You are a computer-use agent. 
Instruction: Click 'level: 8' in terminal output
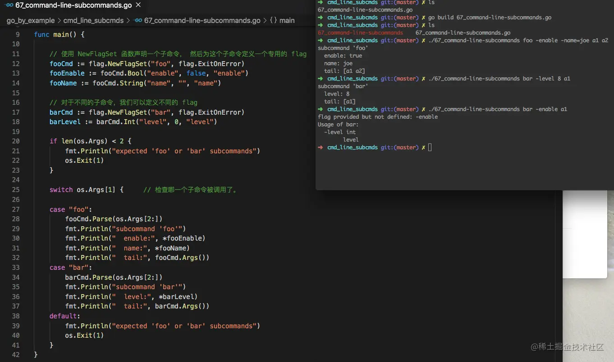[x=337, y=94]
